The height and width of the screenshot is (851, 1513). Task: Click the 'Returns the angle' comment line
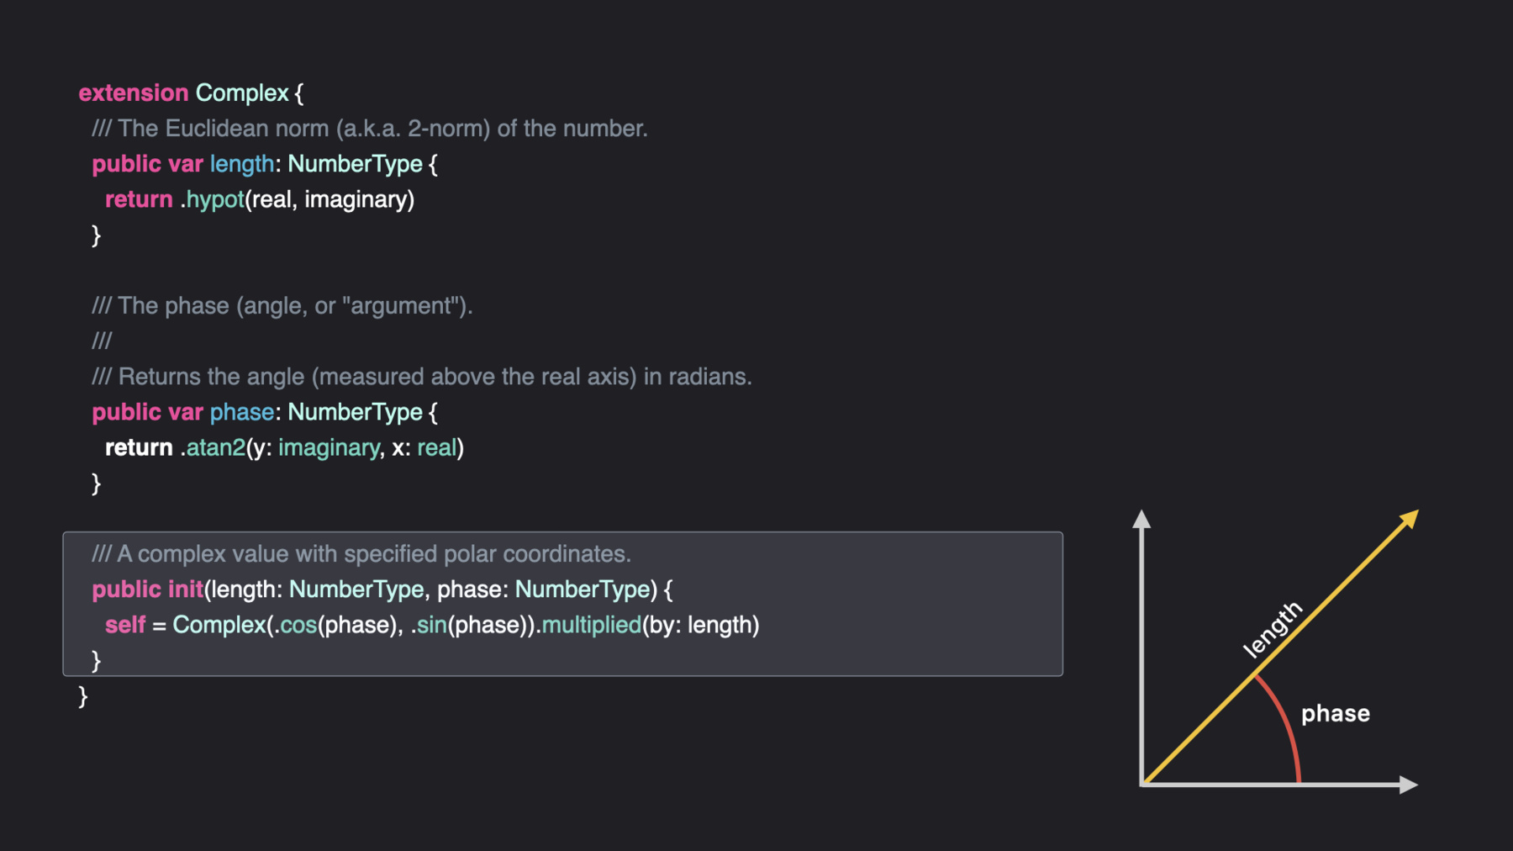pos(422,377)
